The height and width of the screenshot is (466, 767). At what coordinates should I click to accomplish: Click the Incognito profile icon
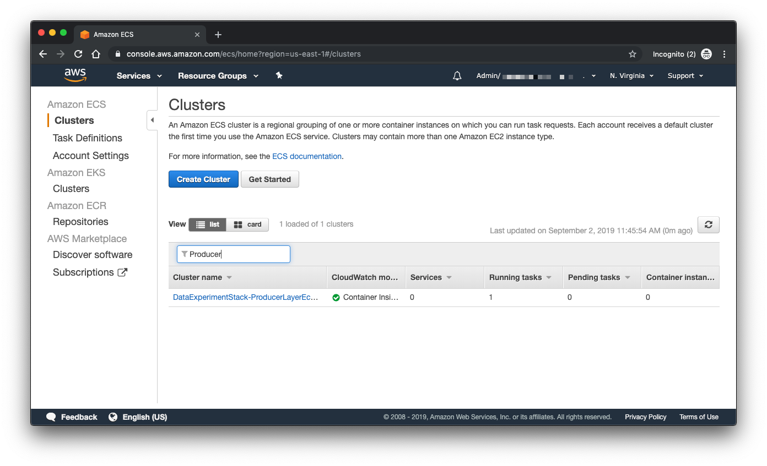[x=706, y=54]
